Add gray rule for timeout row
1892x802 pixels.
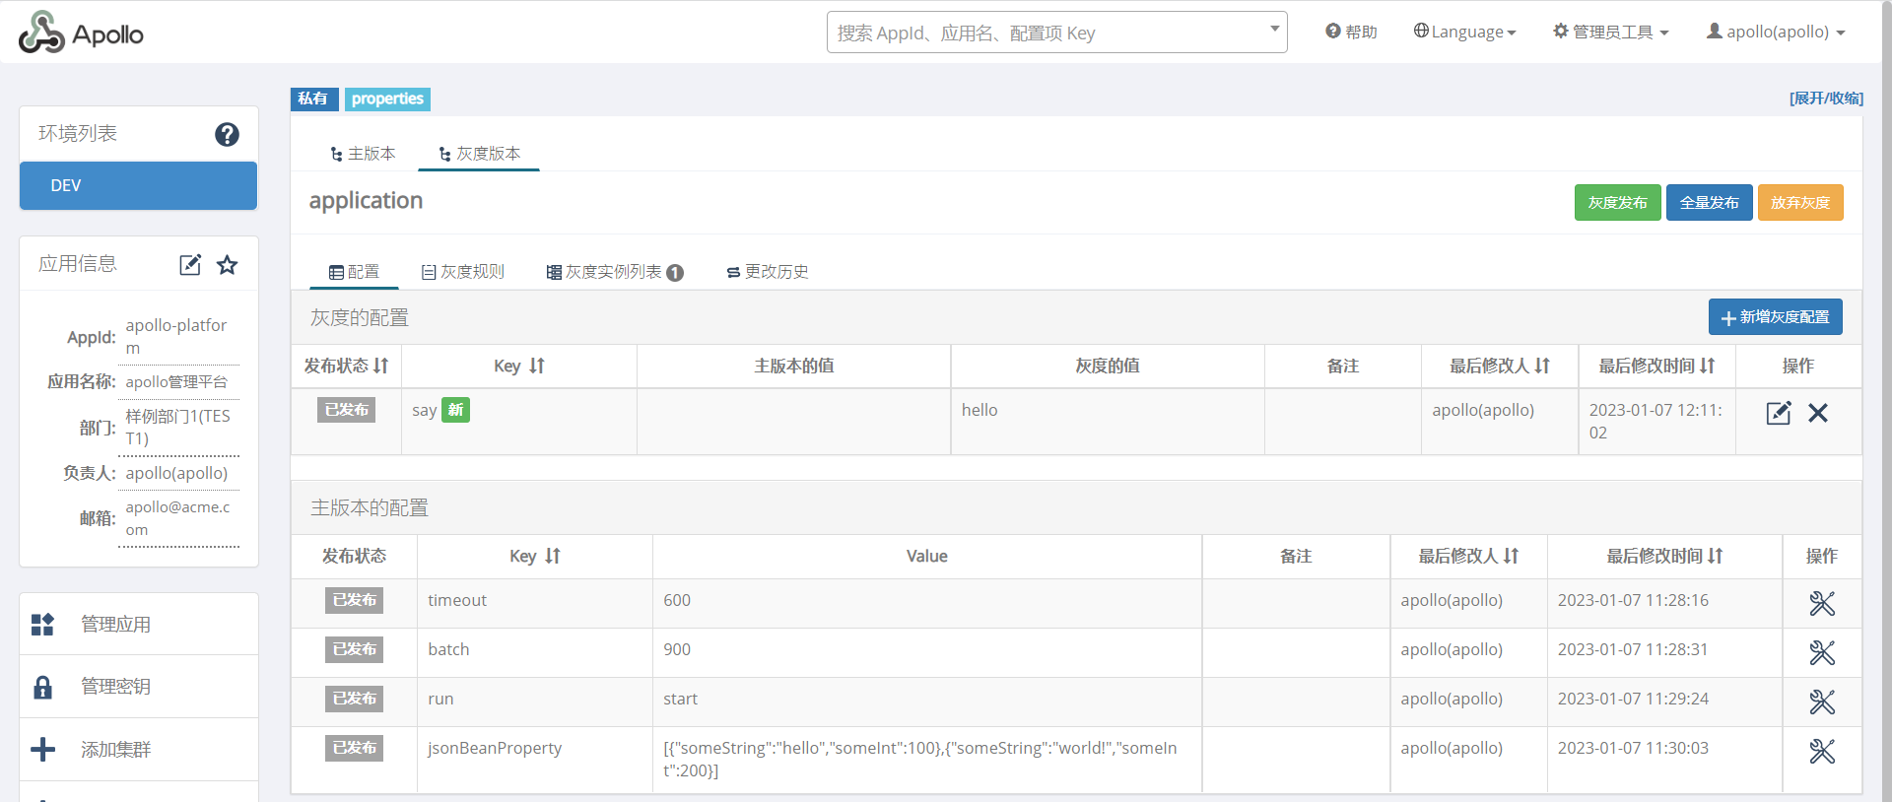1822,603
